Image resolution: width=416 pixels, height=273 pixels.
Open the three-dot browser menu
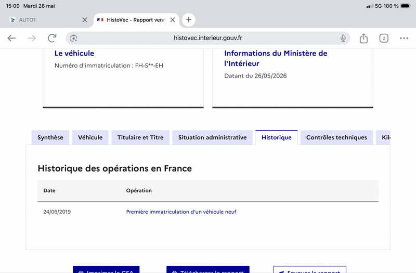[x=404, y=38]
